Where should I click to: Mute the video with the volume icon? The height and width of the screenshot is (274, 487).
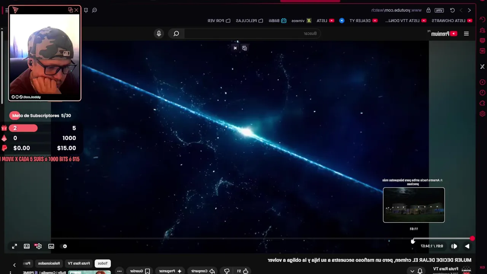click(x=454, y=246)
